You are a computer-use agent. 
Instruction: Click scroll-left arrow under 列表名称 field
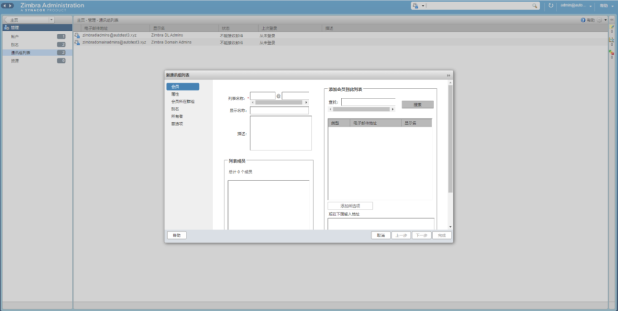point(253,103)
